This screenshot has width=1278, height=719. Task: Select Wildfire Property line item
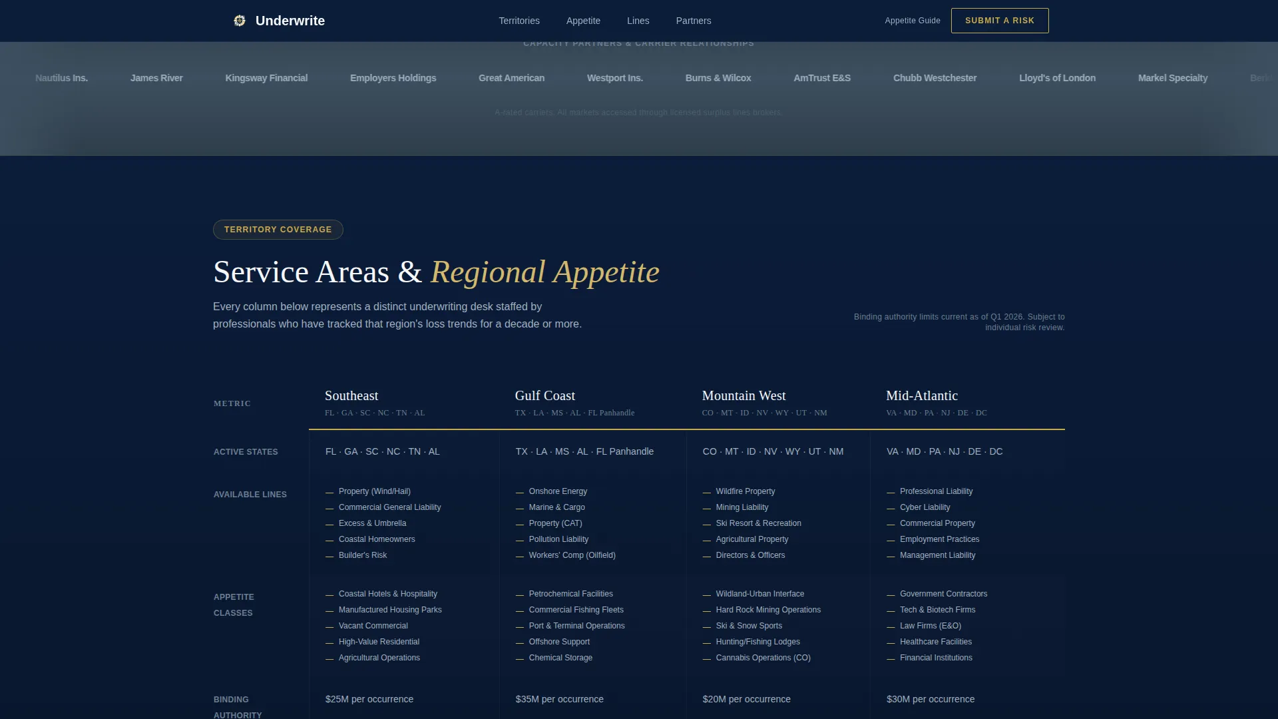click(x=745, y=491)
